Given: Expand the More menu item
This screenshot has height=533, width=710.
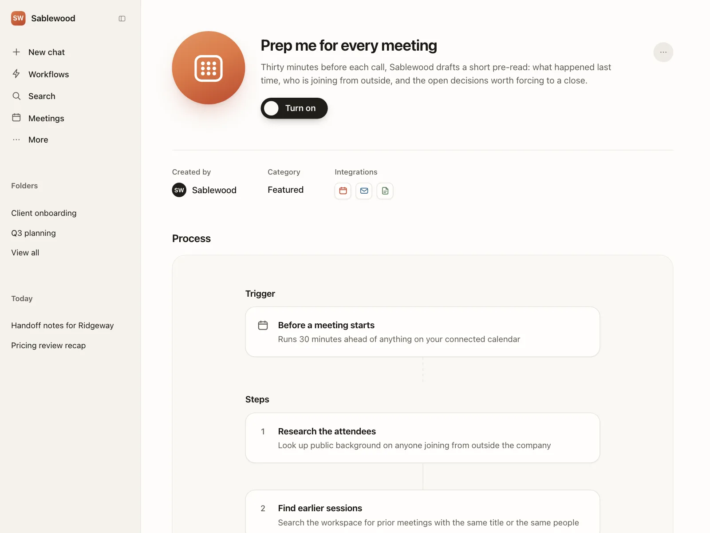Looking at the screenshot, I should [38, 139].
